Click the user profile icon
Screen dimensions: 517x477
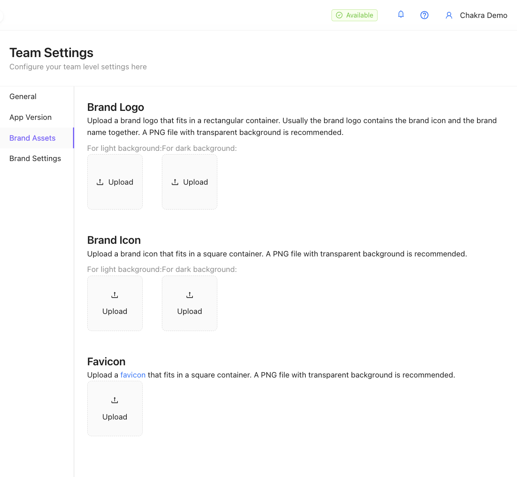[x=449, y=15]
